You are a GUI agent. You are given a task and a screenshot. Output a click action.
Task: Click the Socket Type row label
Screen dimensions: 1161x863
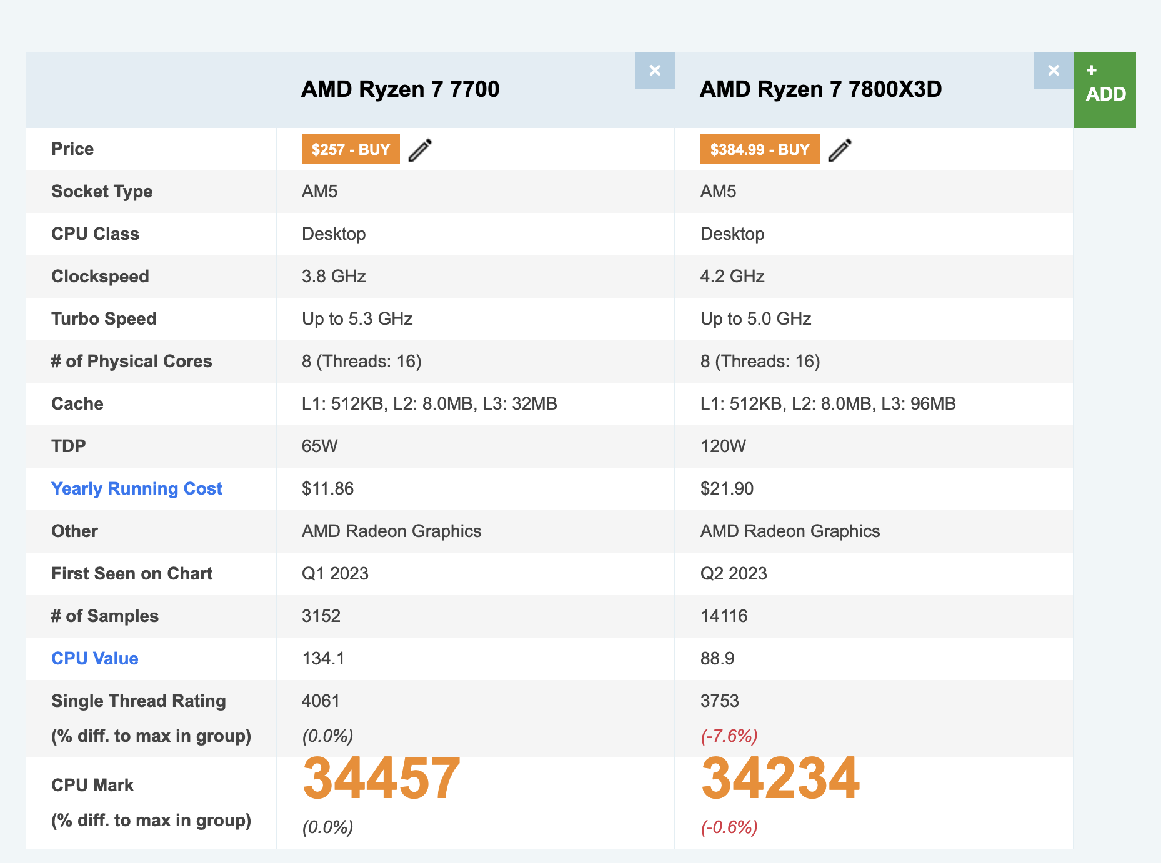(x=102, y=191)
